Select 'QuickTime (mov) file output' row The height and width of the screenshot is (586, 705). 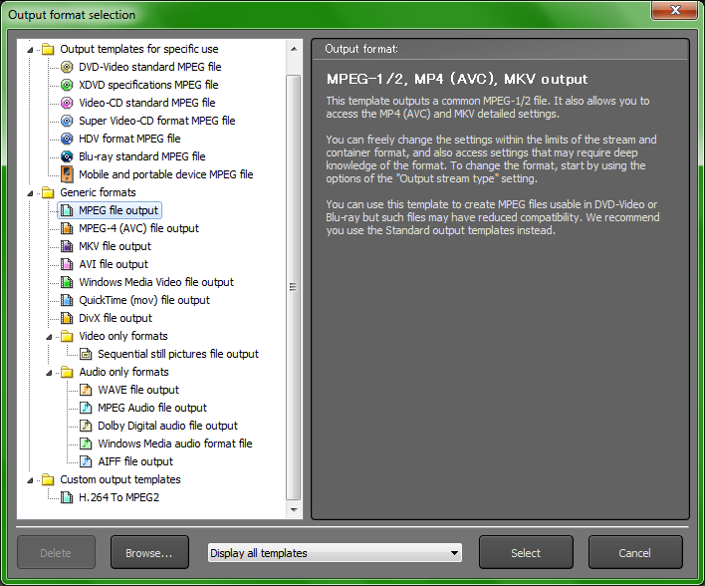144,300
